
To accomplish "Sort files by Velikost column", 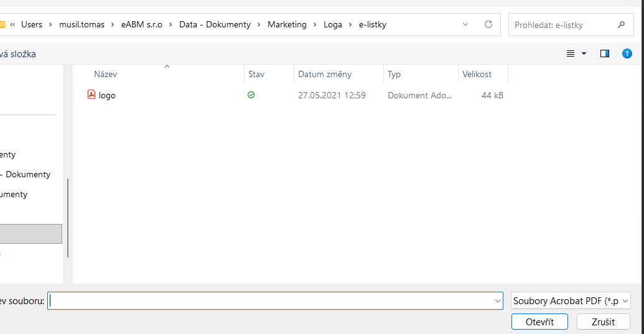I will [x=477, y=74].
